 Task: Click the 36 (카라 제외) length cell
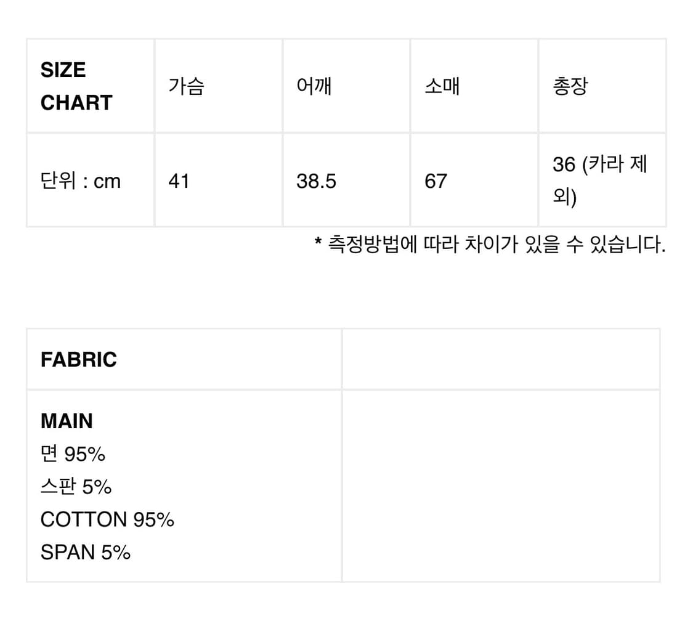(x=600, y=181)
